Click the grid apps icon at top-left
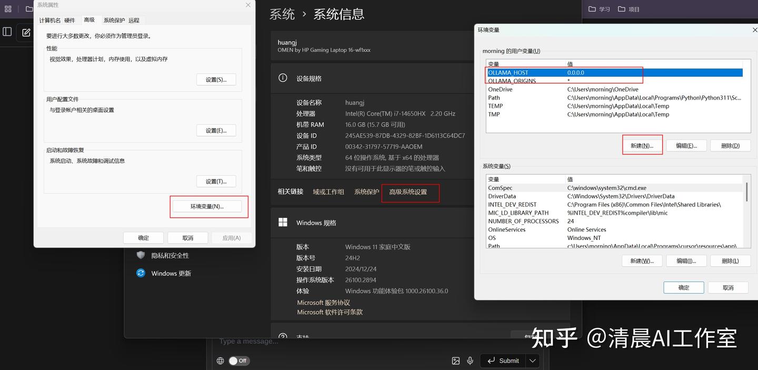 (8, 9)
